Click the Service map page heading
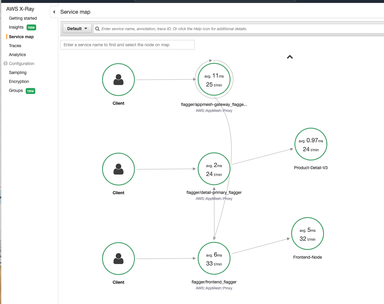This screenshot has height=304, width=384. pos(75,12)
